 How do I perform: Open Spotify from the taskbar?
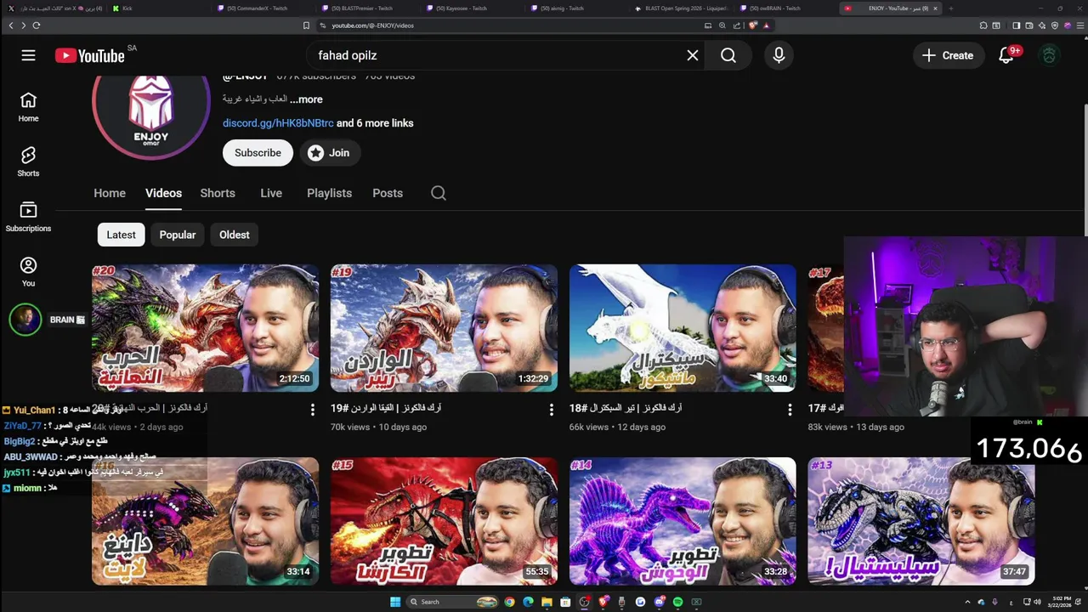pos(677,602)
